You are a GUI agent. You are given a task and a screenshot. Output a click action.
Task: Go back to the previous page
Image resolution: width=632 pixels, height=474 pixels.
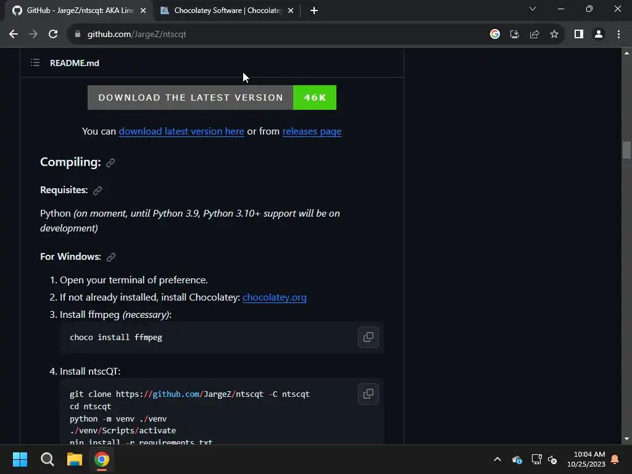14,35
